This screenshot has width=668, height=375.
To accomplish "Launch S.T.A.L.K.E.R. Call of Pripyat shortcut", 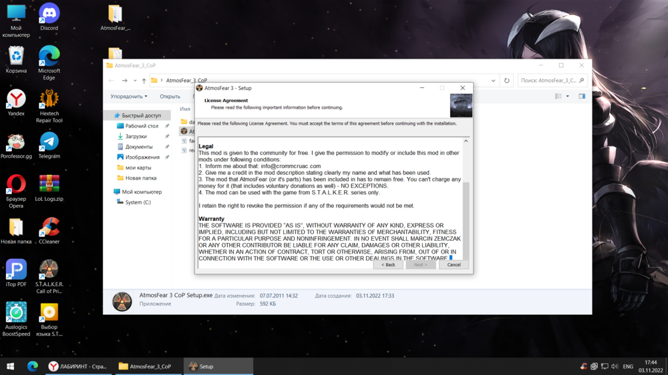I will click(x=49, y=273).
